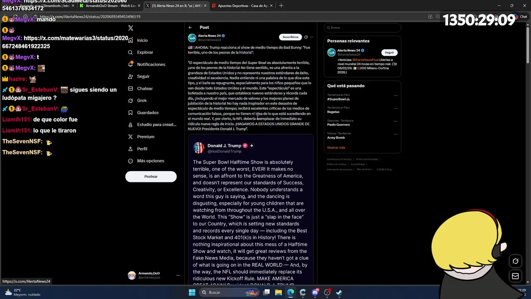Open more options for Army Bomb trend
The image size is (531, 299).
pos(395,134)
